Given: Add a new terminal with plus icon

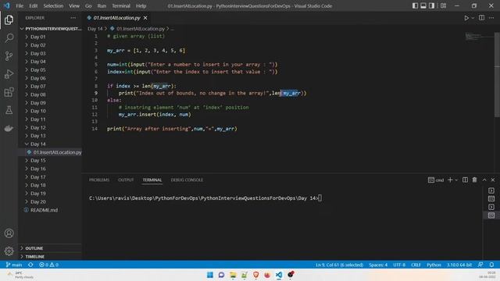Looking at the screenshot, I should tap(450, 180).
